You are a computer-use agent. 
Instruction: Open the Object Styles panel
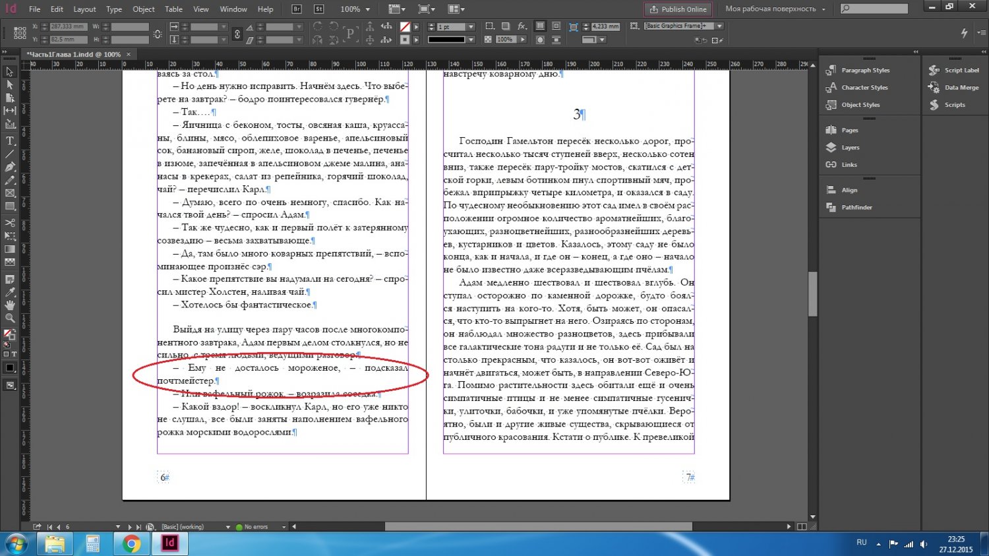click(x=853, y=104)
